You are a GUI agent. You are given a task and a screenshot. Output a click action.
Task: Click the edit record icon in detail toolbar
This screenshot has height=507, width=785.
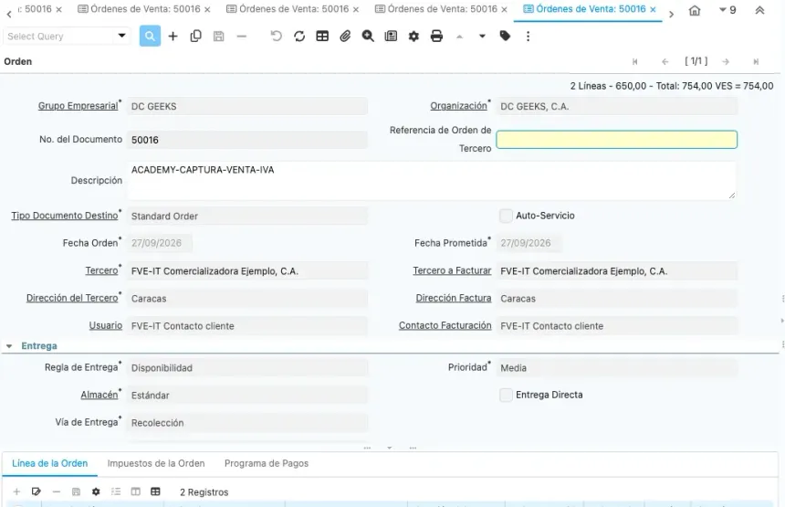(36, 492)
